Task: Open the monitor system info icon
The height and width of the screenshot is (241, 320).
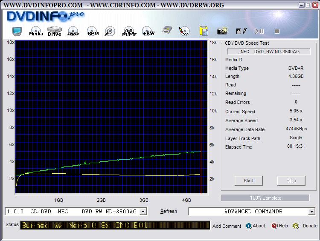Action: click(17, 32)
